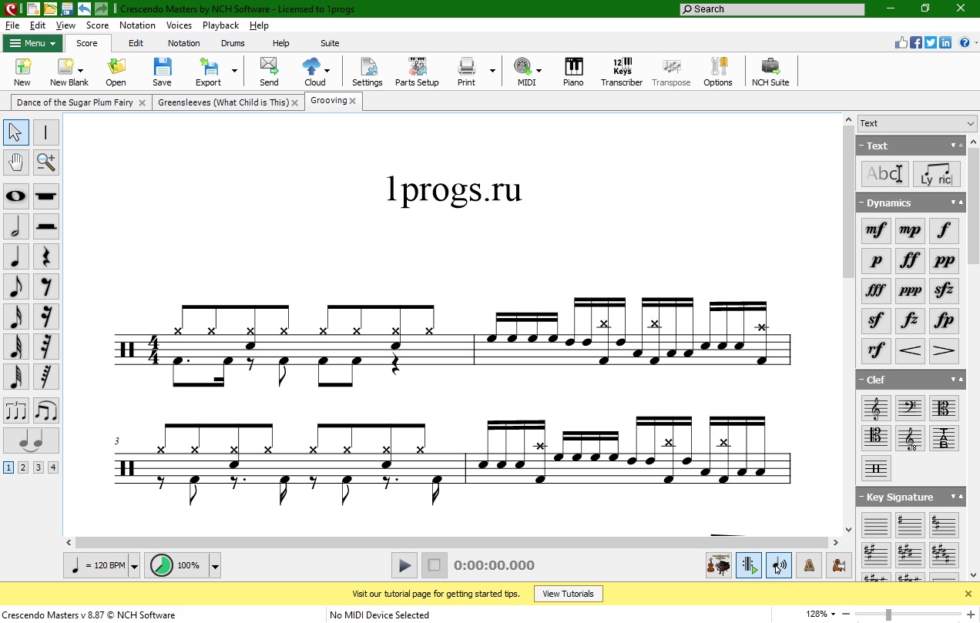Open the instrument selection dialog
980x623 pixels.
718,564
